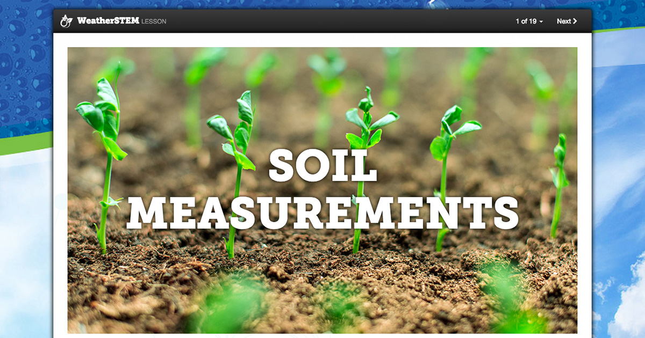Click the dark navigation bar background
This screenshot has height=338, width=645.
tap(322, 21)
